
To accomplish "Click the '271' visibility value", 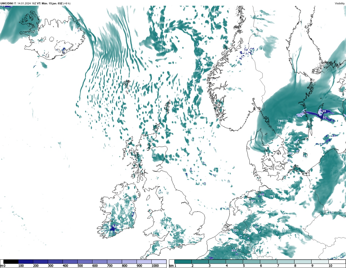I will 234,251.
